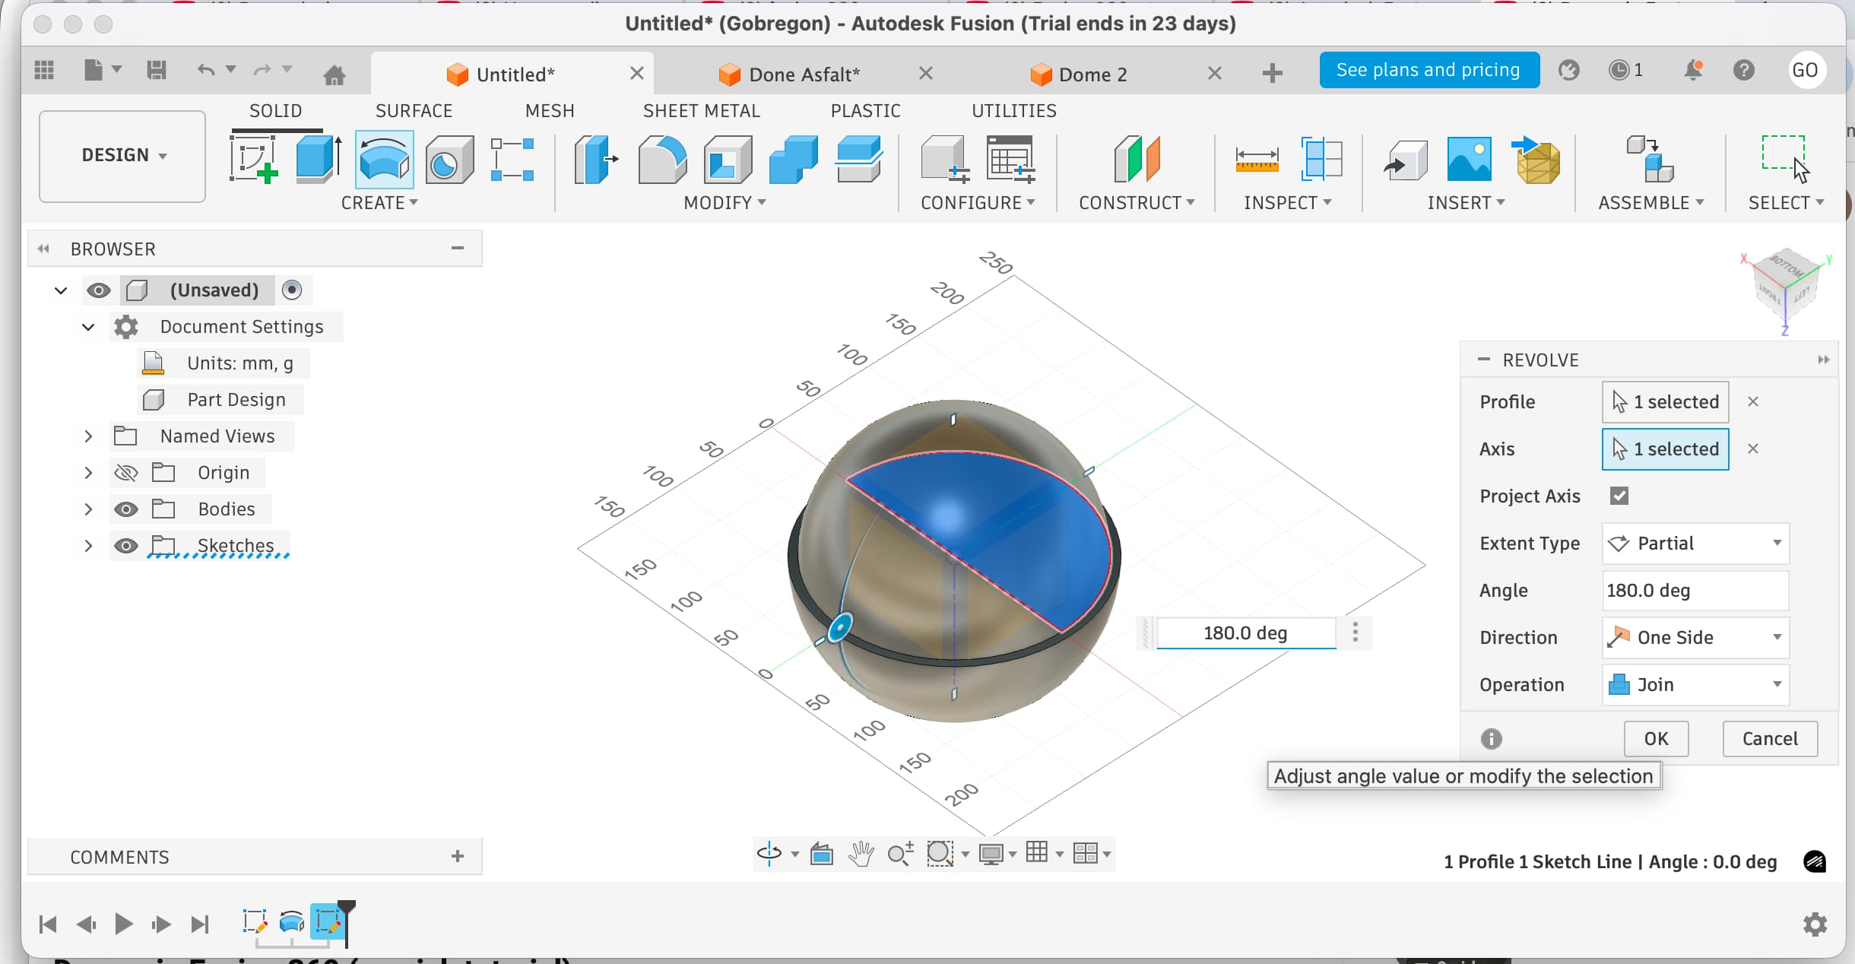
Task: Click the 180.0 deg angle input field
Action: 1245,632
